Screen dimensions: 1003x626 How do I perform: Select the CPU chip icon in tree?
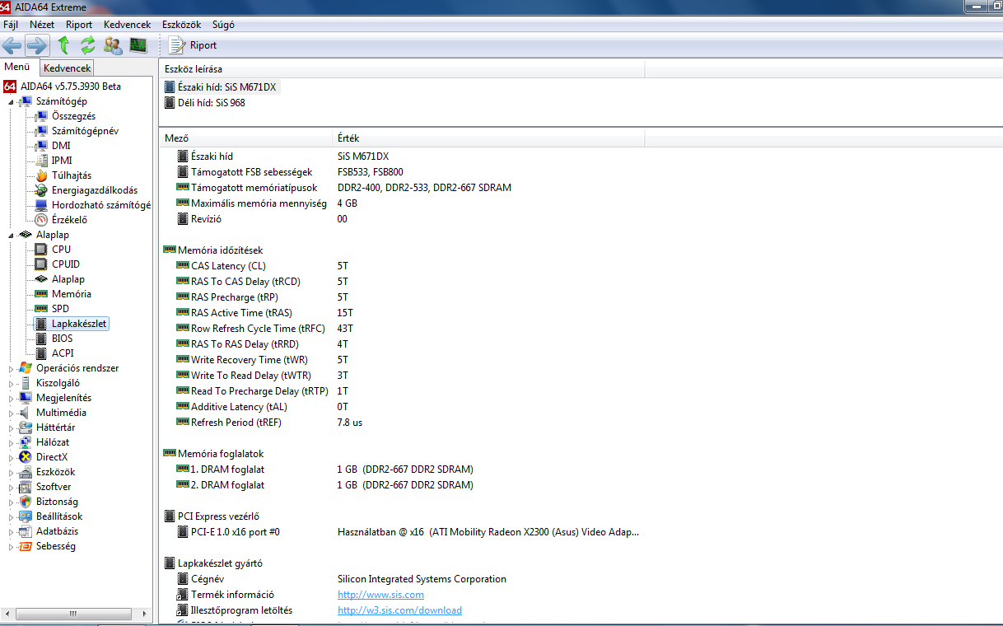41,250
